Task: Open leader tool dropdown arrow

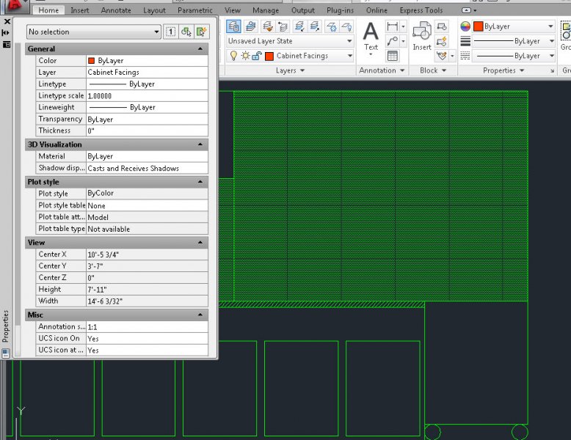Action: coord(403,41)
